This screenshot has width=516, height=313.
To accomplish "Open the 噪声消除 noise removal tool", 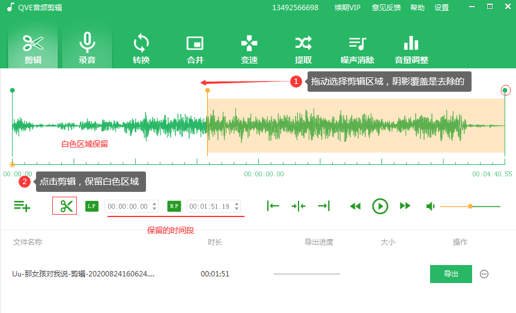I will pos(357,48).
